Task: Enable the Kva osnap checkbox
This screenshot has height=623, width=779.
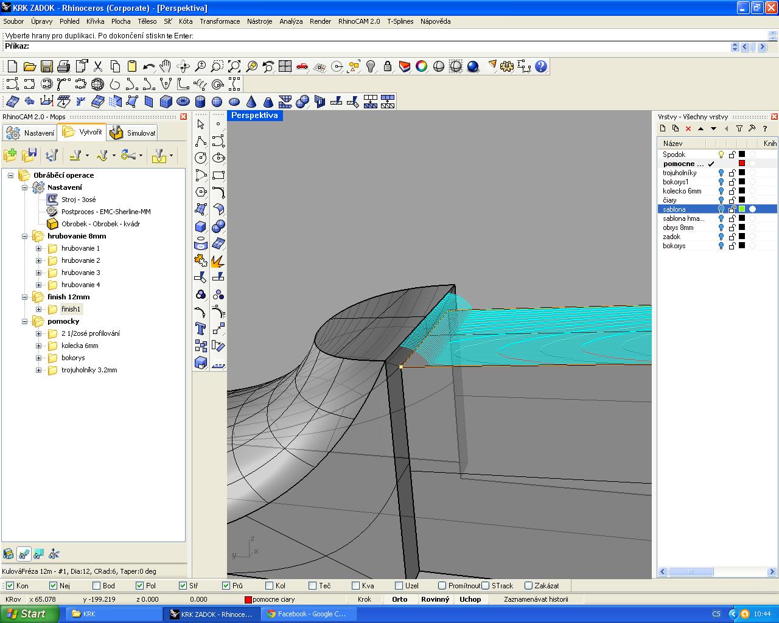Action: click(356, 586)
